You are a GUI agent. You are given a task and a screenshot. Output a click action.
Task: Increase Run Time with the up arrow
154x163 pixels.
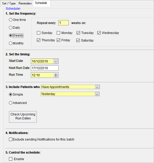(x=56, y=74)
